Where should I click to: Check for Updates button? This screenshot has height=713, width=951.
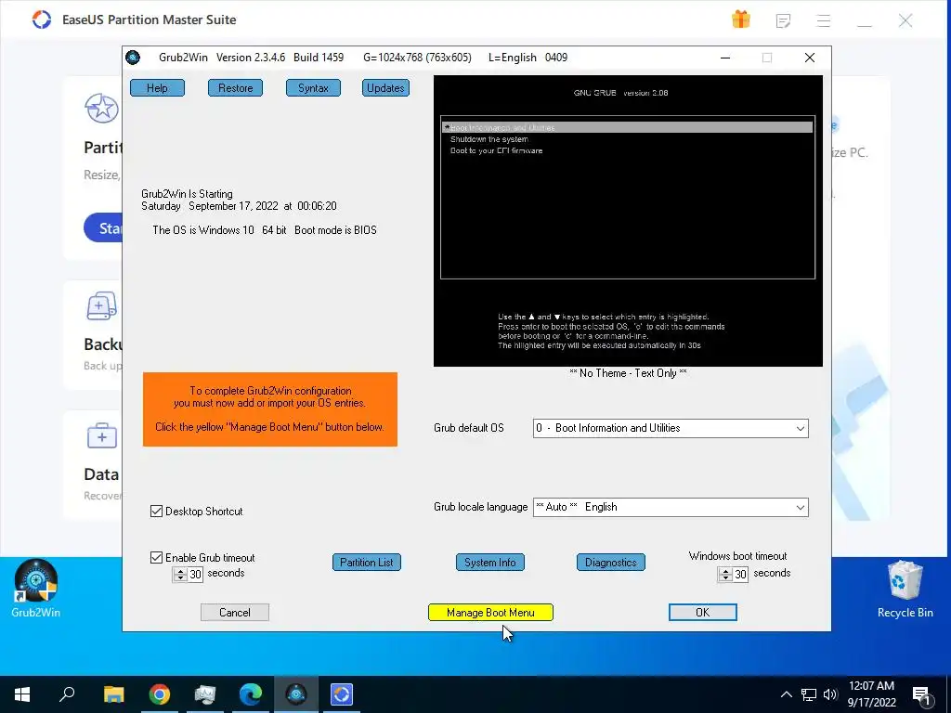[385, 88]
